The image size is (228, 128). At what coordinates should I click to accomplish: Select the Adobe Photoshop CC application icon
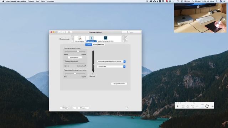(x=105, y=38)
